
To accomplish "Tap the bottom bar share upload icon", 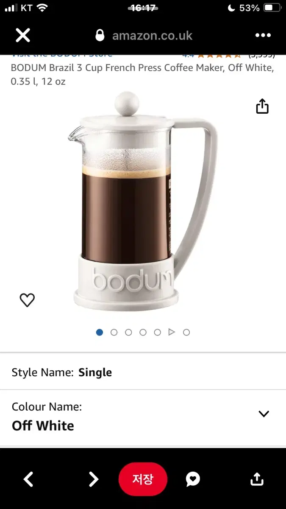I will point(257,479).
